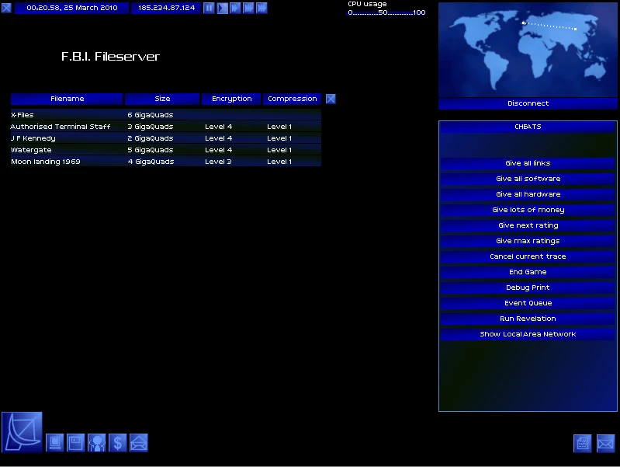Click the X icon beside the date display
Screen dimensions: 620x467
(6, 8)
